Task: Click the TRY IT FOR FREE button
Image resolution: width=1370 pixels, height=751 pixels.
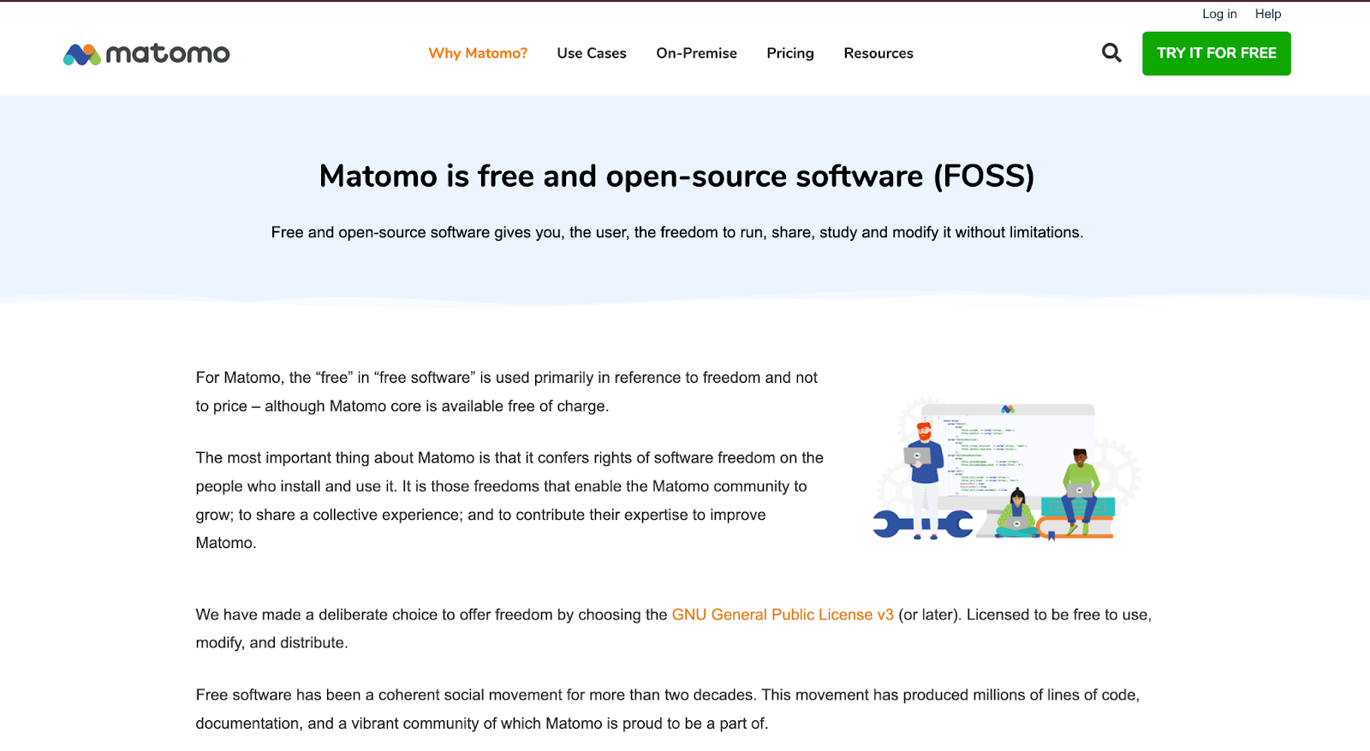Action: 1216,53
